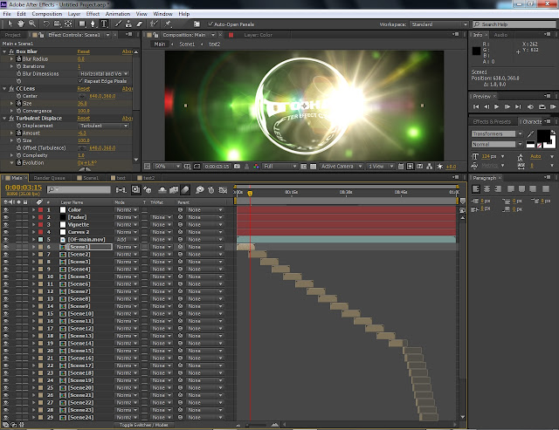Viewport: 559px width, 430px height.
Task: Select the Brush tool
Action: pyautogui.click(x=118, y=24)
